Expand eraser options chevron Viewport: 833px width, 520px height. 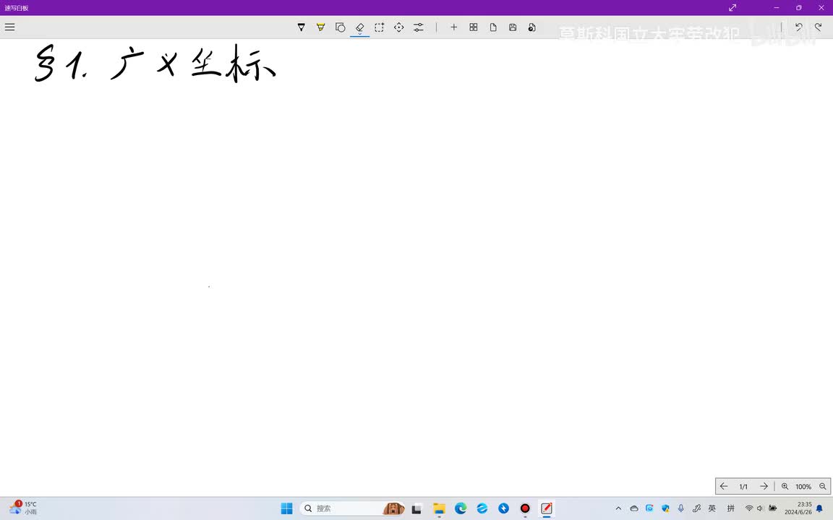pyautogui.click(x=359, y=34)
